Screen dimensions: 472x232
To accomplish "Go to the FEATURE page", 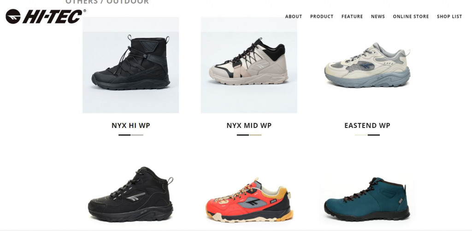I will pos(352,17).
